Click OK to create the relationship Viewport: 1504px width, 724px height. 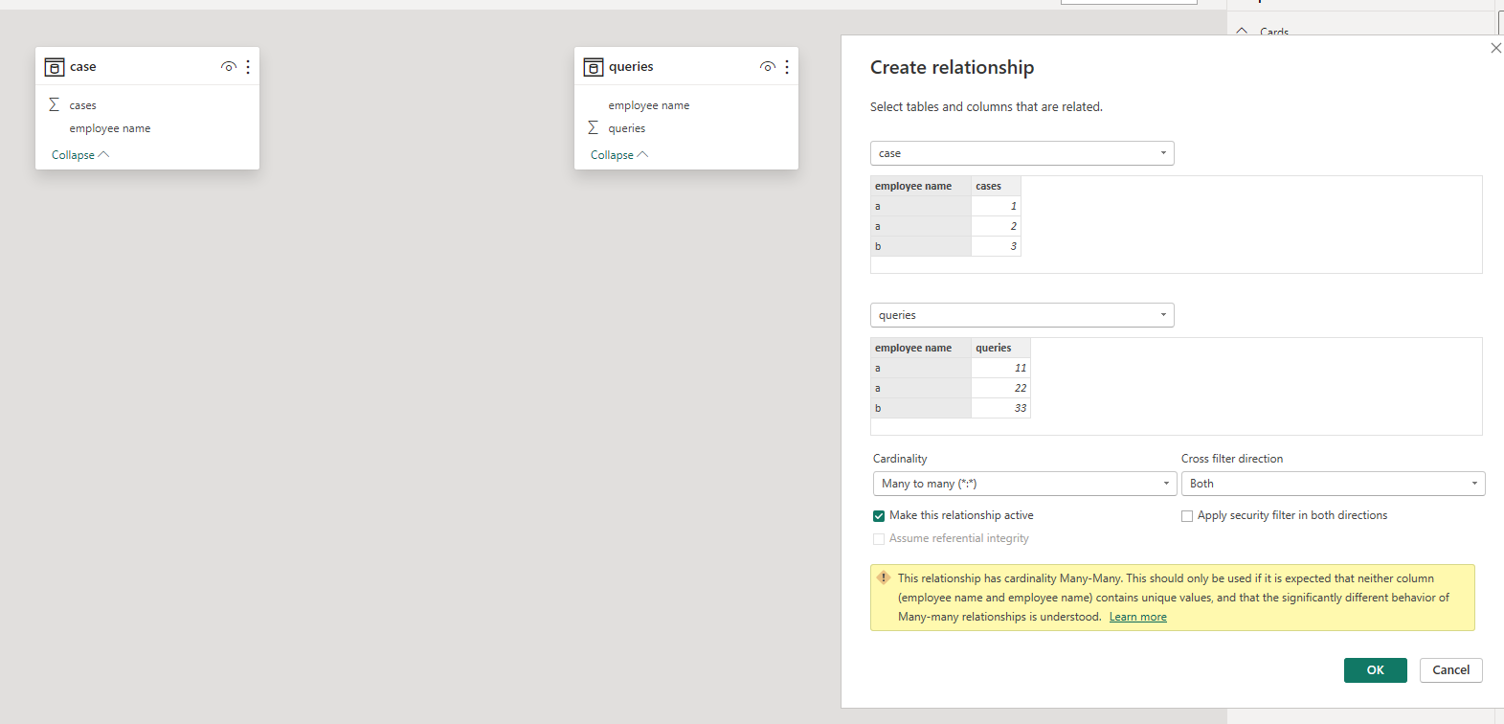pyautogui.click(x=1375, y=670)
